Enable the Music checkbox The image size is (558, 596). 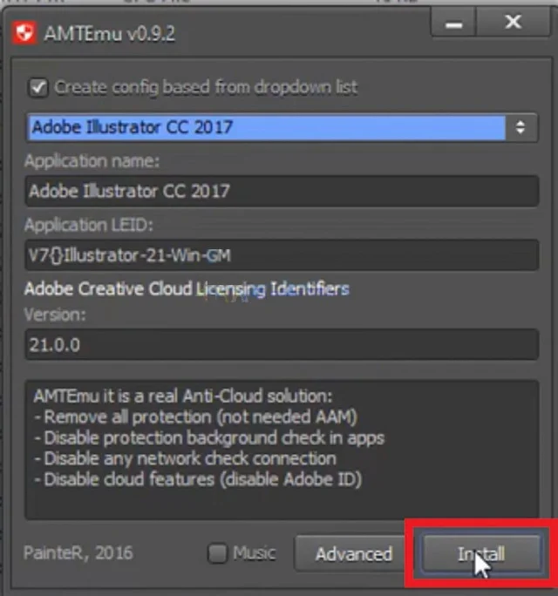218,553
